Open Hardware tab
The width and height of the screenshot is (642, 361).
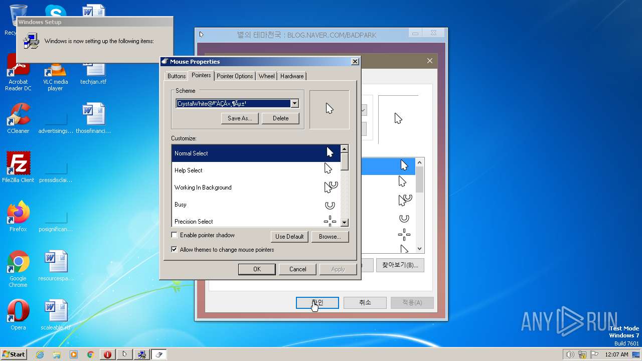point(292,76)
